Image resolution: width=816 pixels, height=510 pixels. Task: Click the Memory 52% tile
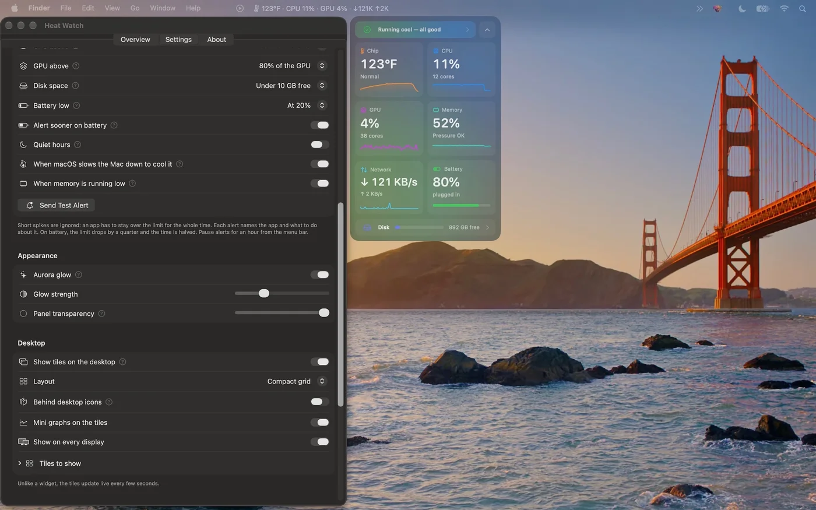pyautogui.click(x=462, y=128)
